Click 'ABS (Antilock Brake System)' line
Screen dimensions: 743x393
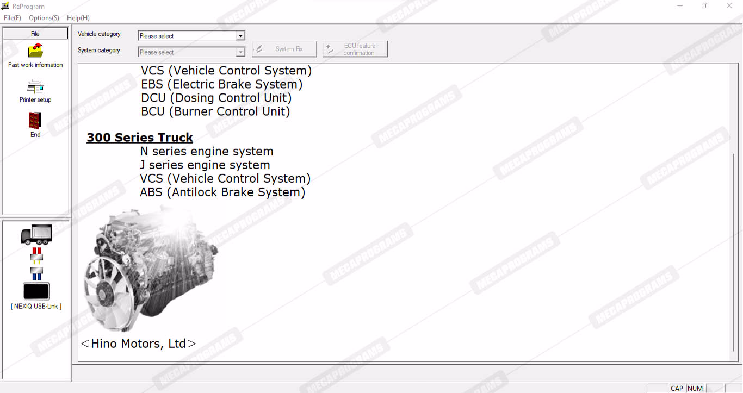222,192
